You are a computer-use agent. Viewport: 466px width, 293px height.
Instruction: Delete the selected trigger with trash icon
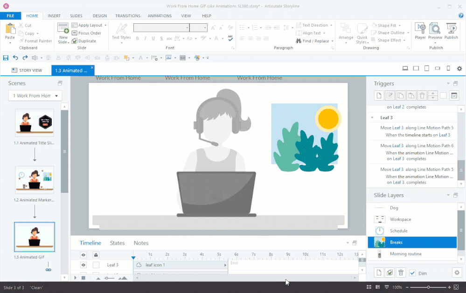click(x=422, y=95)
